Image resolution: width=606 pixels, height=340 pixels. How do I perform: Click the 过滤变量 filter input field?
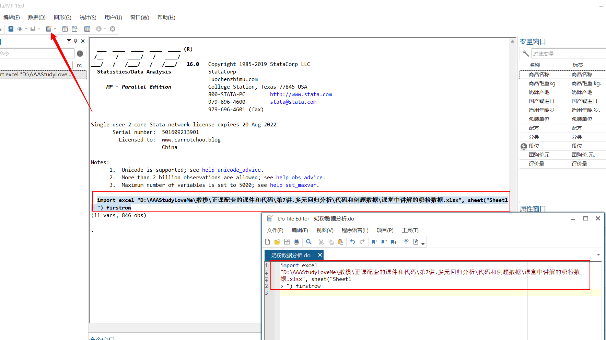click(x=569, y=54)
